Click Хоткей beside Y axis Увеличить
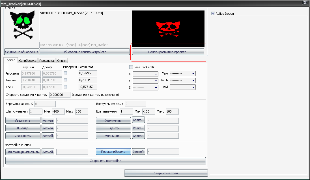 [x=138, y=120]
